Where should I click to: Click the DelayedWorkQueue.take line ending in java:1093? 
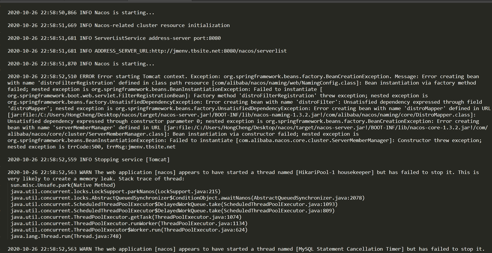pos(174,204)
